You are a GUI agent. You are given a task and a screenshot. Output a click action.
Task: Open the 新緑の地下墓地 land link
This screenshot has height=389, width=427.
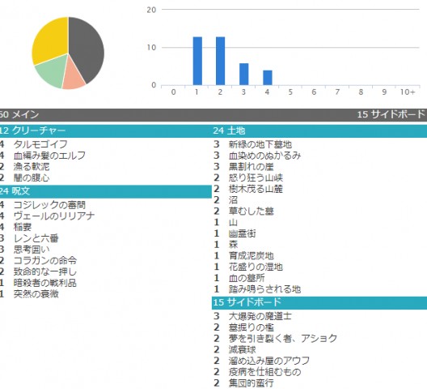click(260, 144)
